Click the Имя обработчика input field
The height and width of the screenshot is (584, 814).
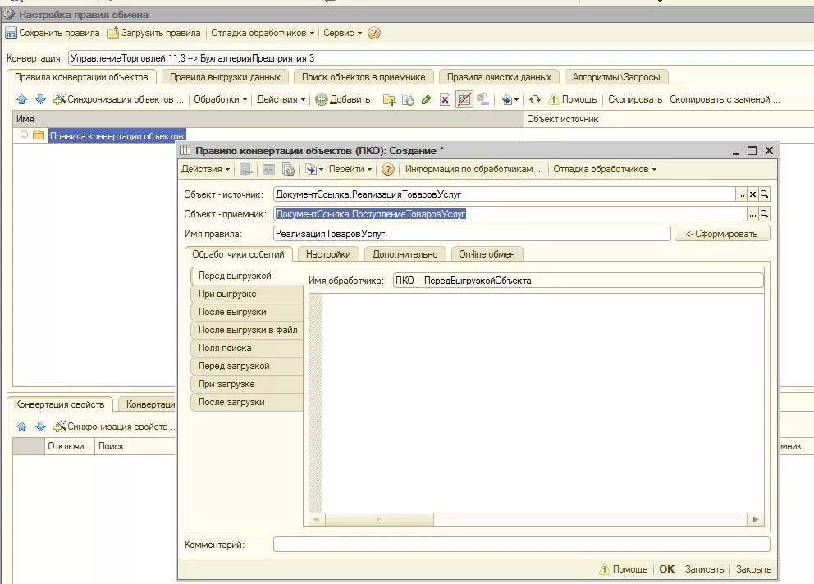click(578, 281)
